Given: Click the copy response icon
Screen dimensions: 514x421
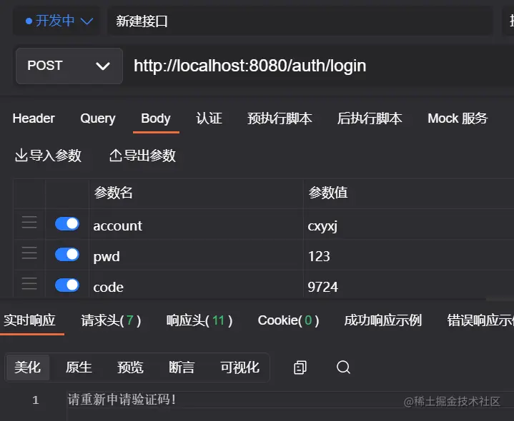Looking at the screenshot, I should pyautogui.click(x=300, y=367).
